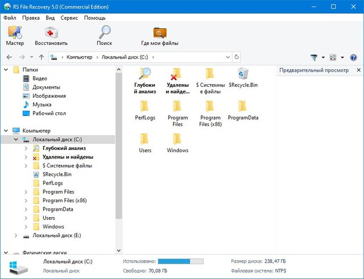Launch the Мастер recovery wizard
This screenshot has width=364, height=279.
[x=15, y=35]
